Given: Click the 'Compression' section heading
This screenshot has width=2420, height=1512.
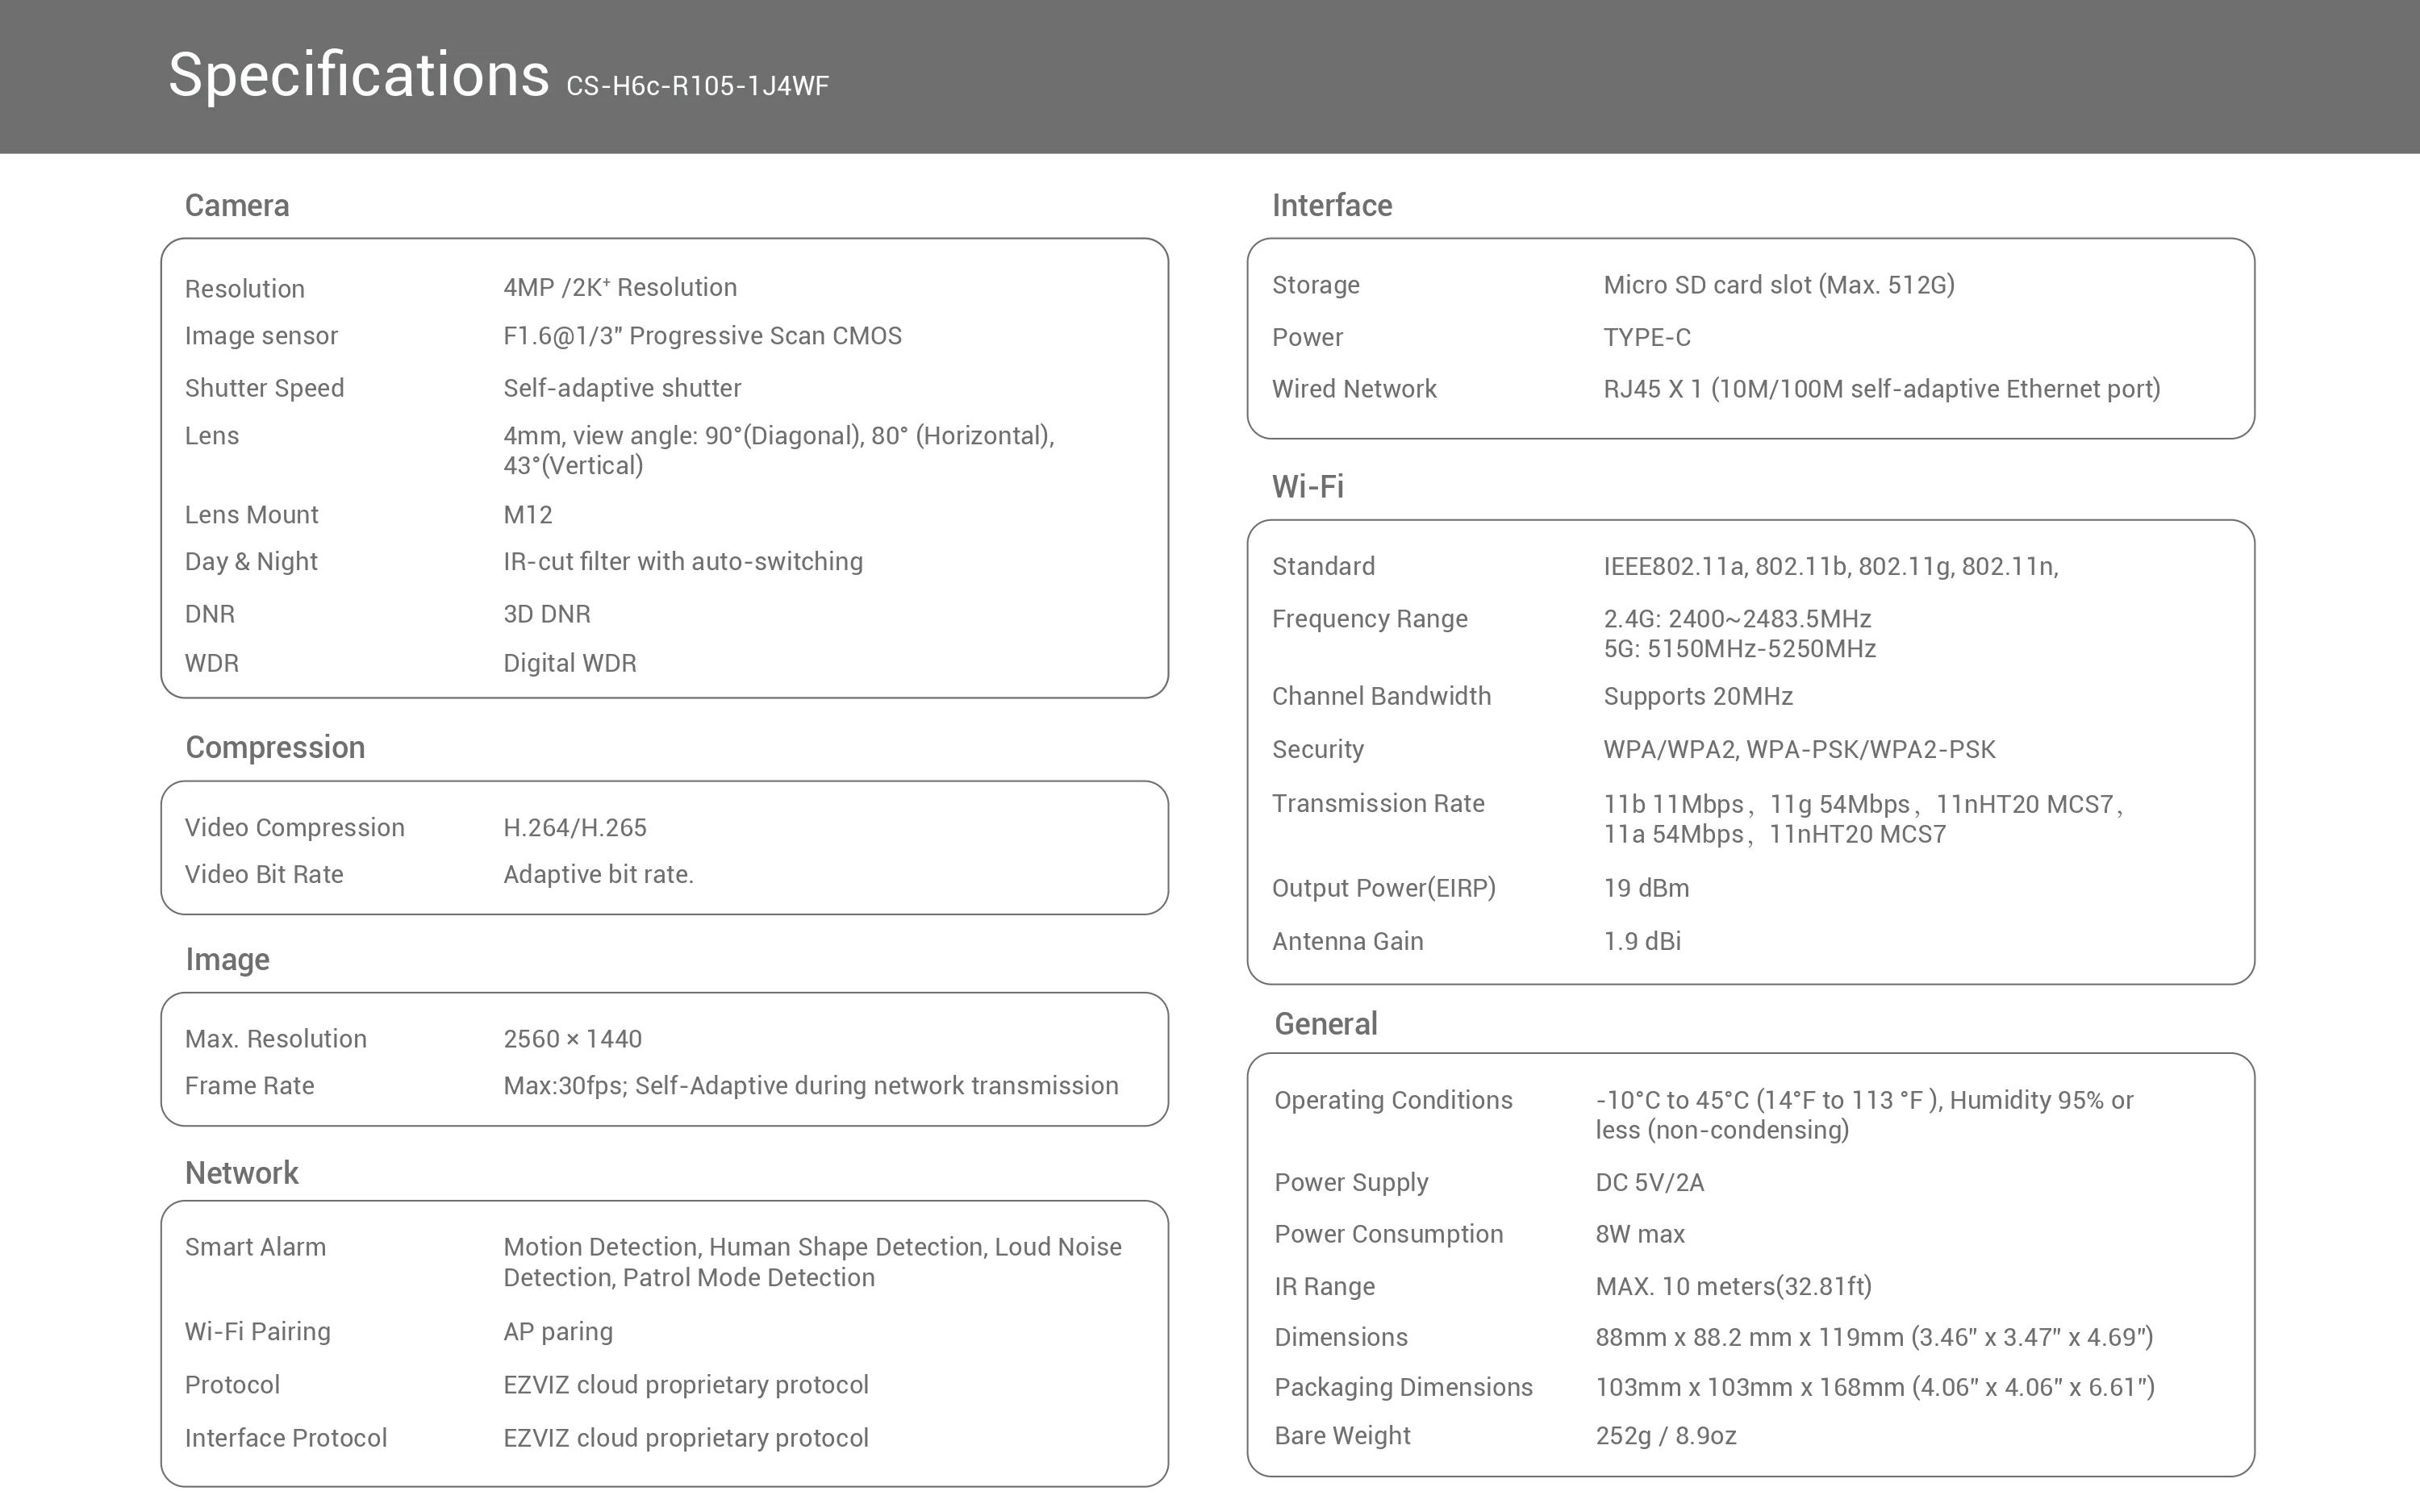Looking at the screenshot, I should coord(275,747).
